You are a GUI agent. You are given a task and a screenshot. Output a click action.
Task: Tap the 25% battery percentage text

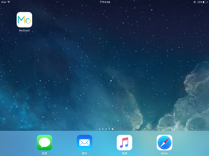[200, 2]
